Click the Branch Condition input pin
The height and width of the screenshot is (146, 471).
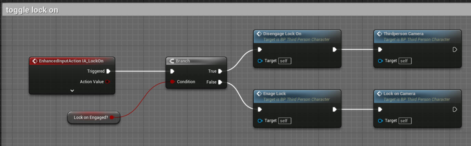pyautogui.click(x=172, y=82)
